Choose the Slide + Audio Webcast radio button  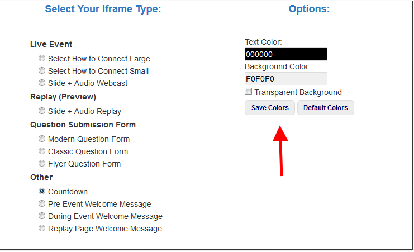(x=42, y=83)
